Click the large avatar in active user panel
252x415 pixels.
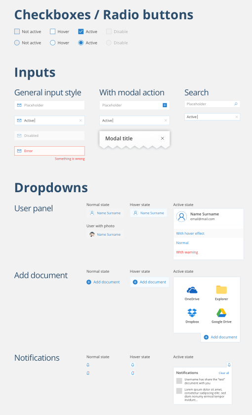(x=182, y=216)
